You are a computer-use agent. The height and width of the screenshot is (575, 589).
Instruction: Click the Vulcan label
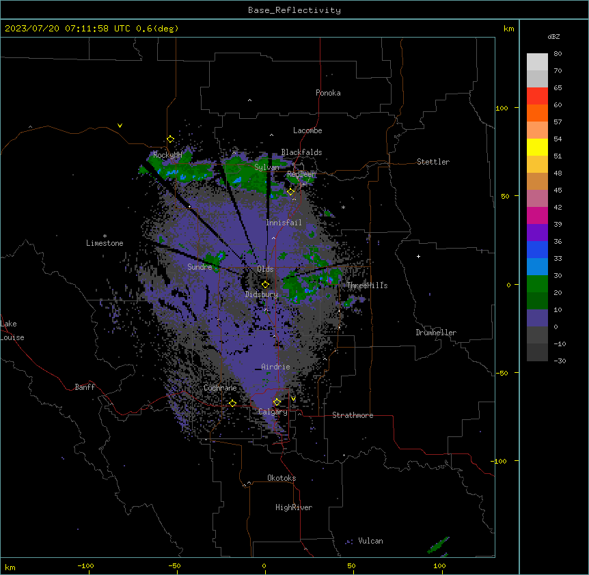point(371,541)
